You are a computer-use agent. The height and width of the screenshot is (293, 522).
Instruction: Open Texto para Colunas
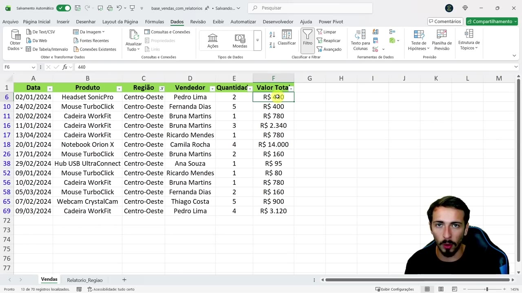[361, 40]
